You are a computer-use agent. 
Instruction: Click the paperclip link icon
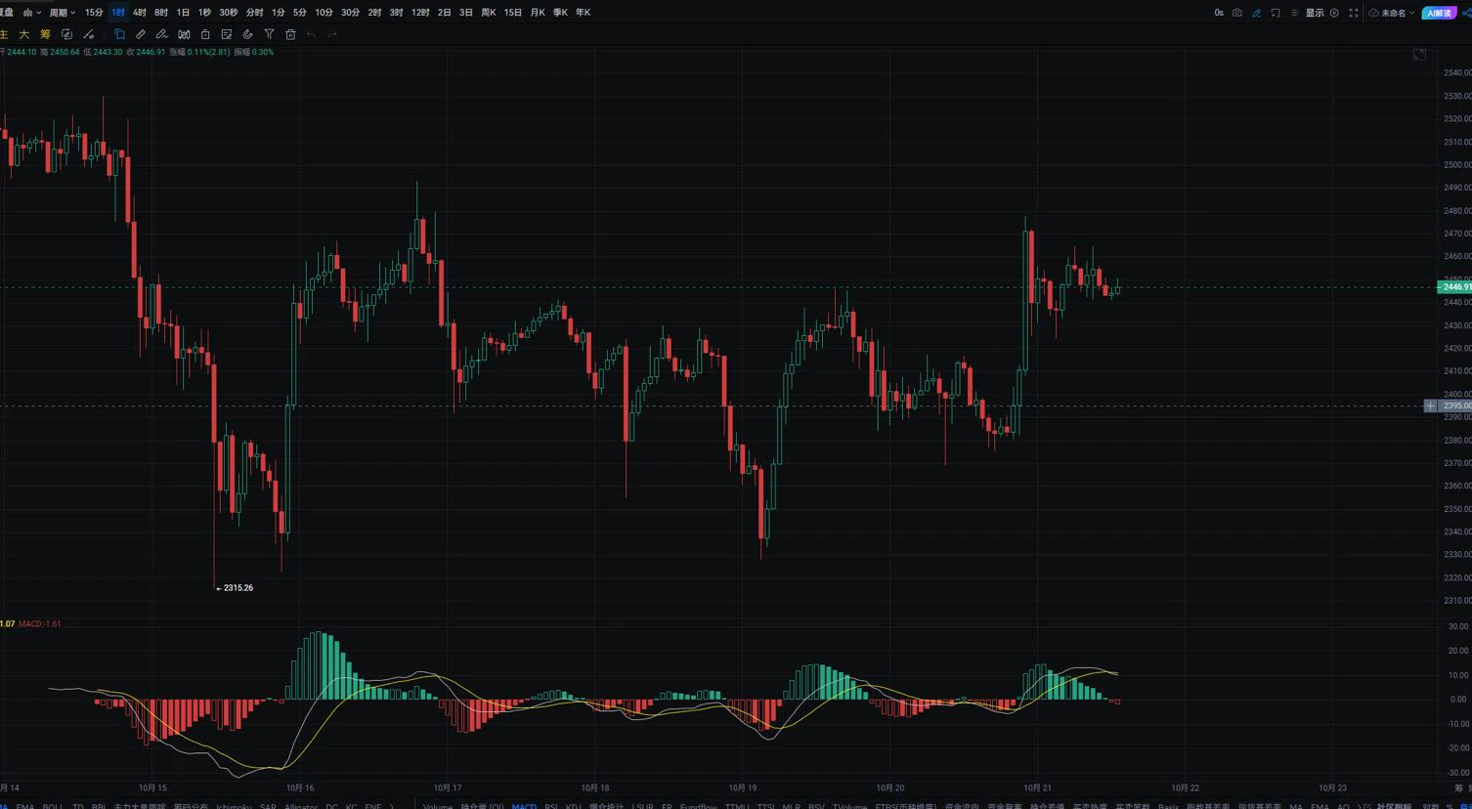click(247, 34)
